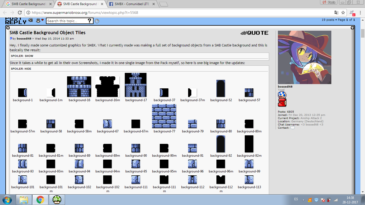
Task: Click the background-57 tile image
Action: pyautogui.click(x=249, y=93)
